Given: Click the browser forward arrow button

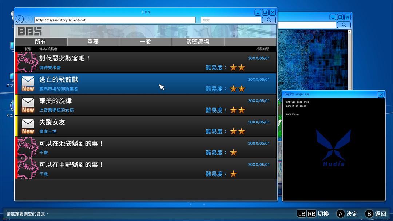Looking at the screenshot, I should click(29, 20).
